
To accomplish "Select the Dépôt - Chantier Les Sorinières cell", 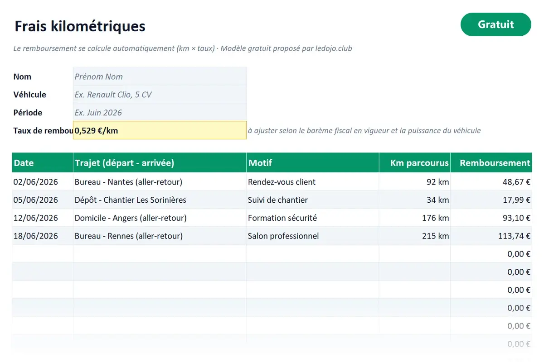I will pyautogui.click(x=160, y=200).
